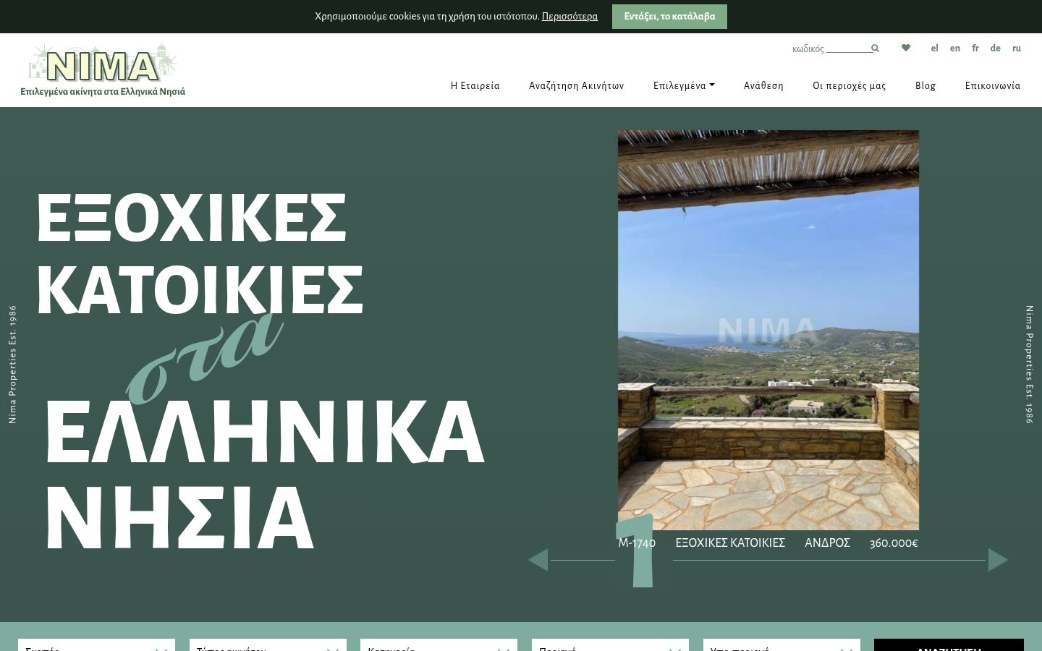Click the search magnifier icon next to κωδικός
The height and width of the screenshot is (651, 1042).
(875, 48)
